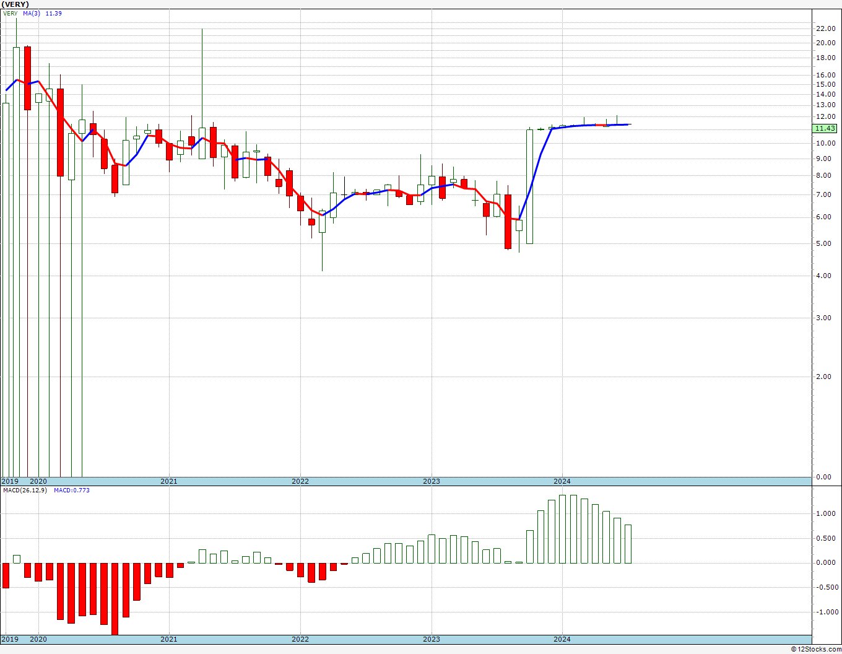Select 2022 on the price chart time axis
The image size is (842, 654).
[x=300, y=481]
